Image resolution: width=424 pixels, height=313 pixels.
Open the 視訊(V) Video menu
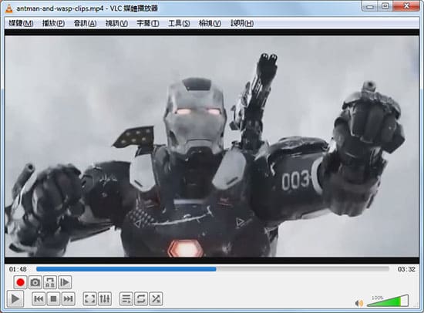(116, 23)
